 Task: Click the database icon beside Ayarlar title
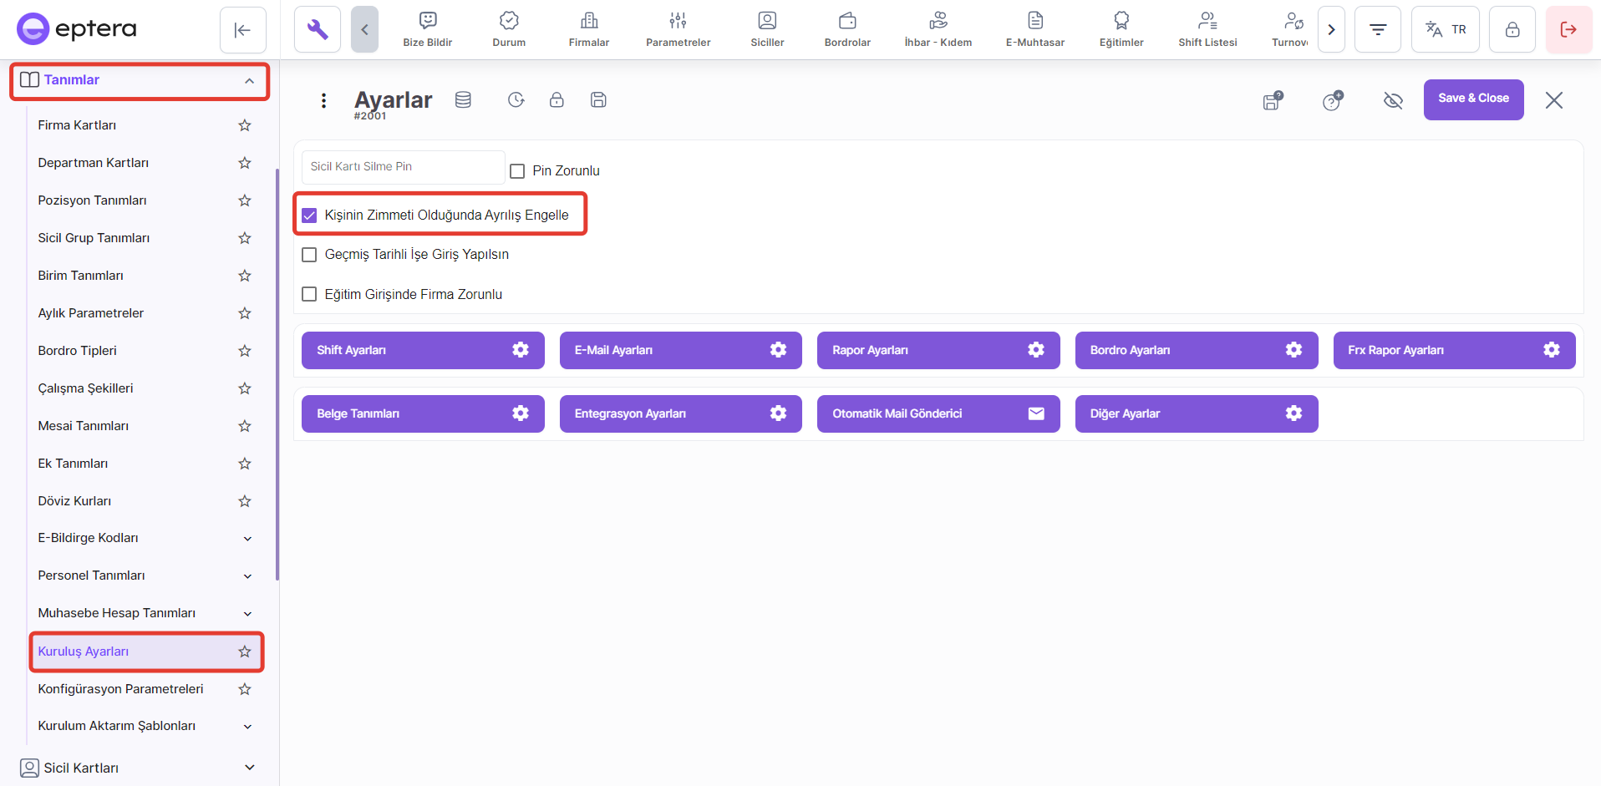463,100
